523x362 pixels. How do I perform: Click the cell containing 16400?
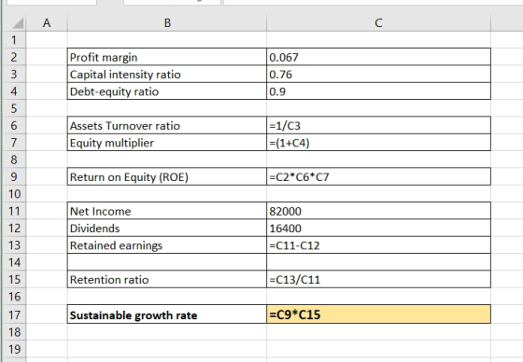[x=378, y=229]
